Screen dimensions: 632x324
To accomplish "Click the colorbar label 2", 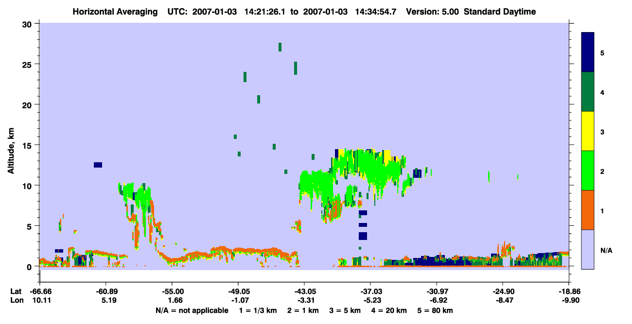I will point(602,171).
